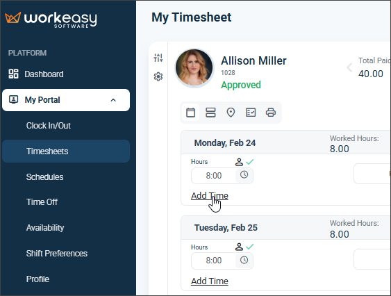Open timesheet settings gear icon
The height and width of the screenshot is (296, 391).
pyautogui.click(x=158, y=76)
